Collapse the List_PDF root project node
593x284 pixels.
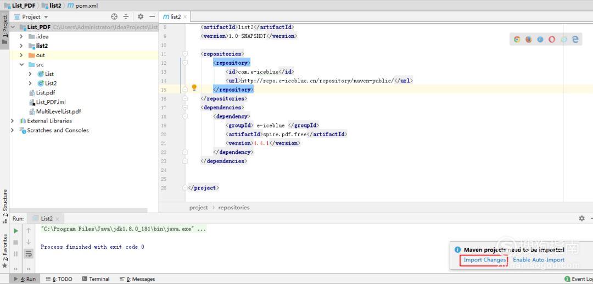[13, 27]
